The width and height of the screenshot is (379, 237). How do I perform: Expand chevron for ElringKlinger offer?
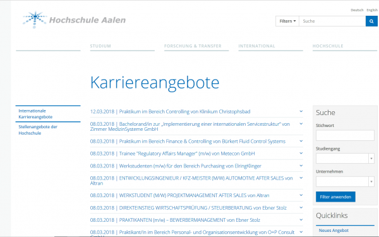point(301,166)
